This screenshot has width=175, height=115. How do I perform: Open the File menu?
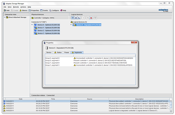pyautogui.click(x=5, y=7)
